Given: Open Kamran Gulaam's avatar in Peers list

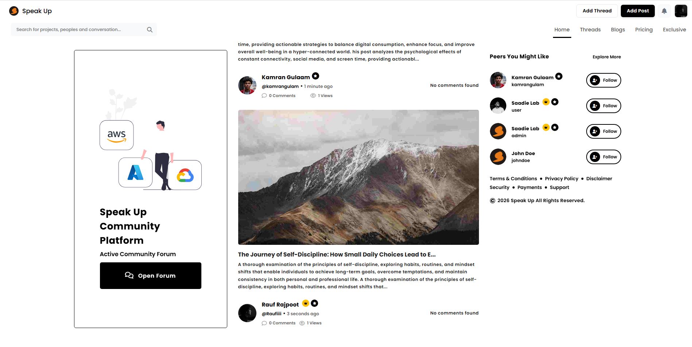Looking at the screenshot, I should [498, 80].
